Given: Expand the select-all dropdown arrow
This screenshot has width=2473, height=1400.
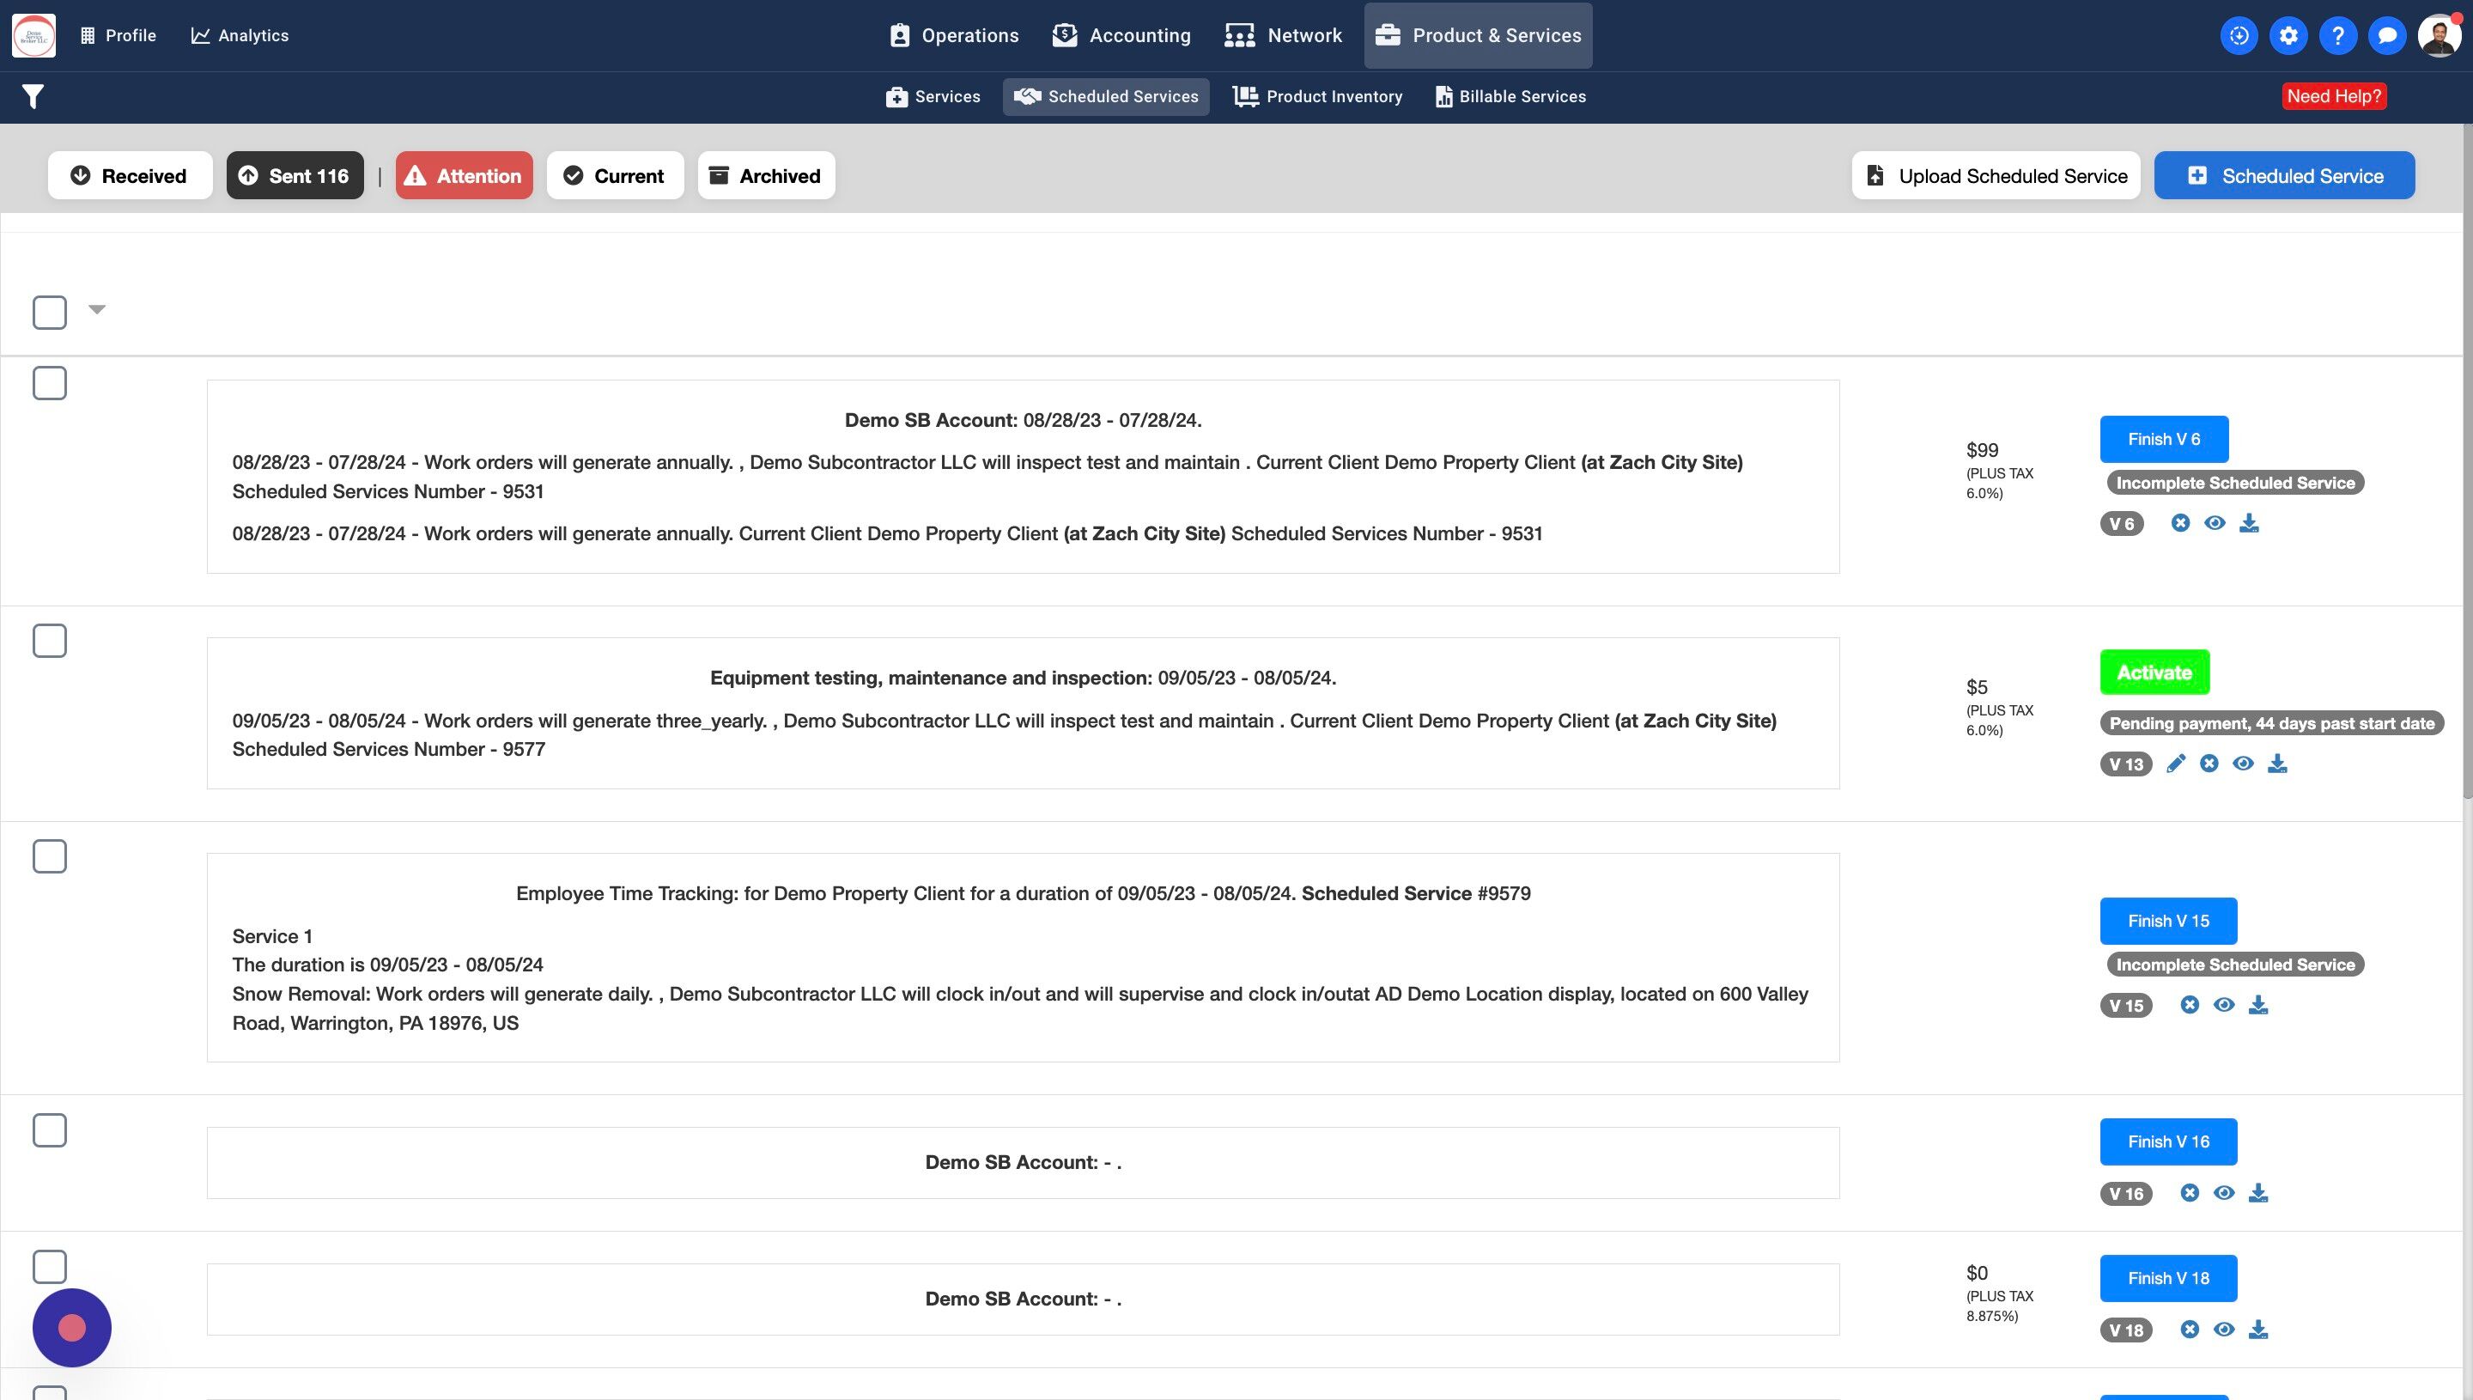Looking at the screenshot, I should (97, 309).
